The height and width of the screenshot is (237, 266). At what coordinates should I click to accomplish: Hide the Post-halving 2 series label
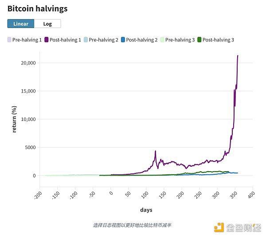(142, 40)
